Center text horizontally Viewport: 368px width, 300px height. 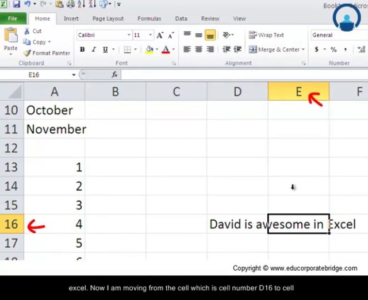click(198, 49)
